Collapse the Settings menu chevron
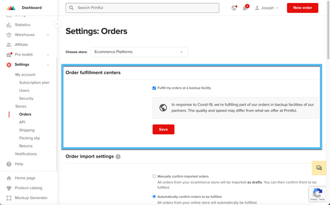330x205 pixels. coord(48,65)
